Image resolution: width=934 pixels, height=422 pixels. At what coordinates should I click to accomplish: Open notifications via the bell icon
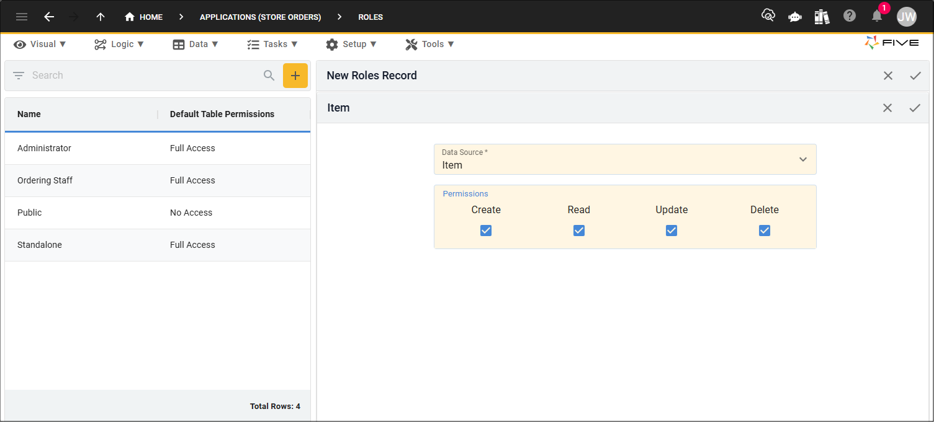click(x=877, y=17)
